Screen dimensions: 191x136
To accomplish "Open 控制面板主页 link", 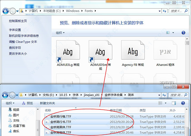I will [x=18, y=21].
